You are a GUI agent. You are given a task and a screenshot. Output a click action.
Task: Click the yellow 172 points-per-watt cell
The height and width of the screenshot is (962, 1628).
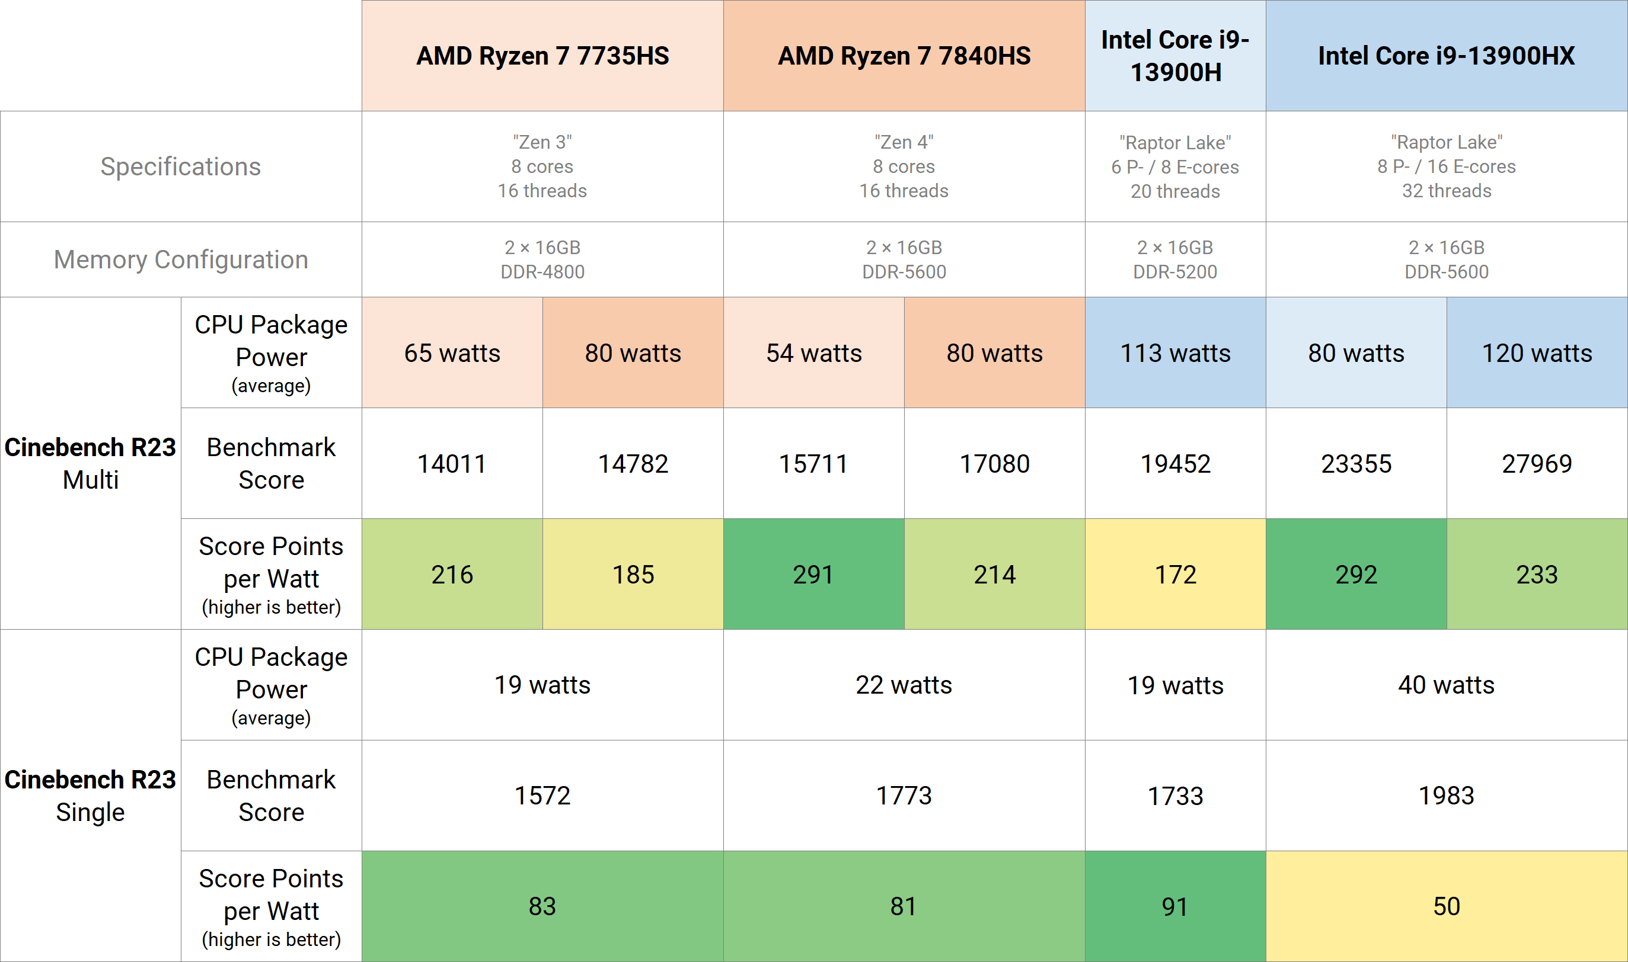[x=1174, y=575]
